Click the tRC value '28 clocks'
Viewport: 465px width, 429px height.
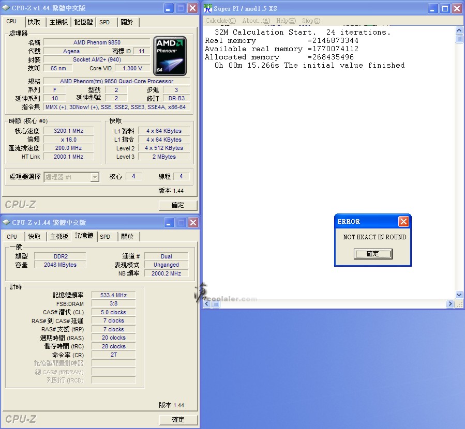[114, 346]
